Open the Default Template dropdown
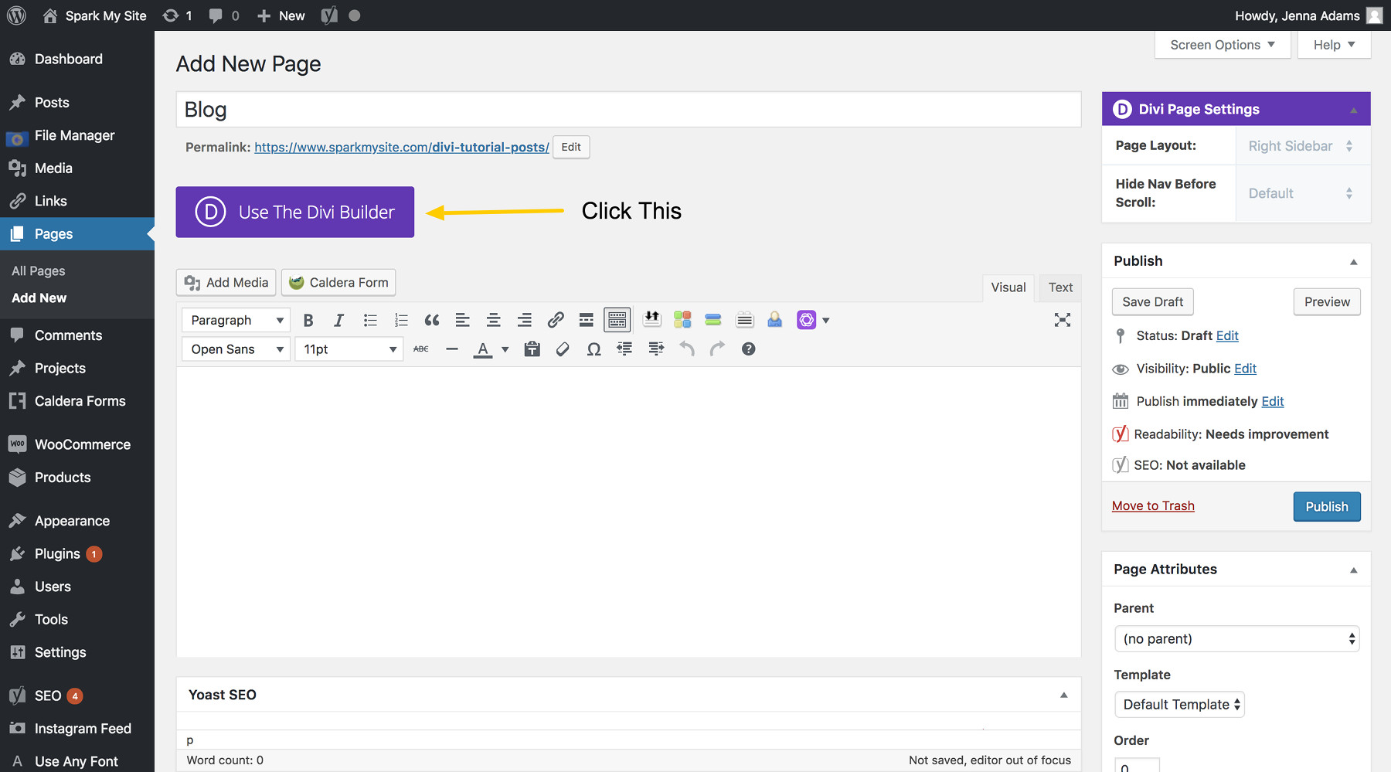 point(1179,705)
